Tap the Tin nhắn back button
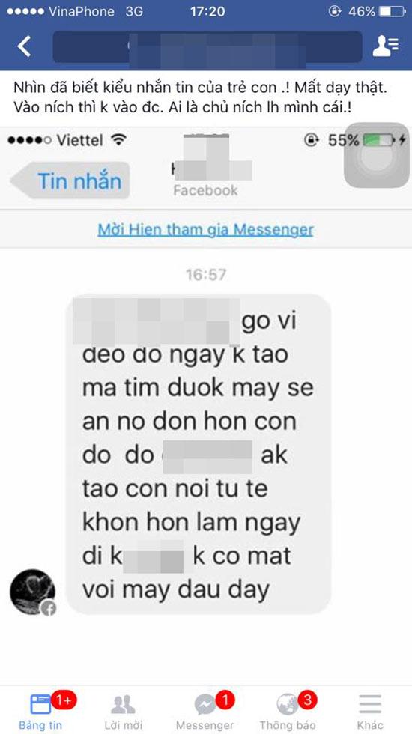 point(70,181)
